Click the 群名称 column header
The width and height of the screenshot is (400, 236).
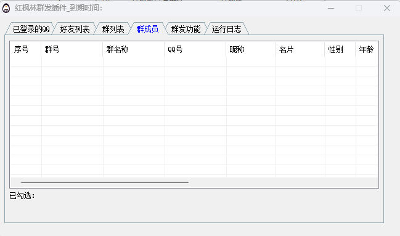pyautogui.click(x=134, y=49)
